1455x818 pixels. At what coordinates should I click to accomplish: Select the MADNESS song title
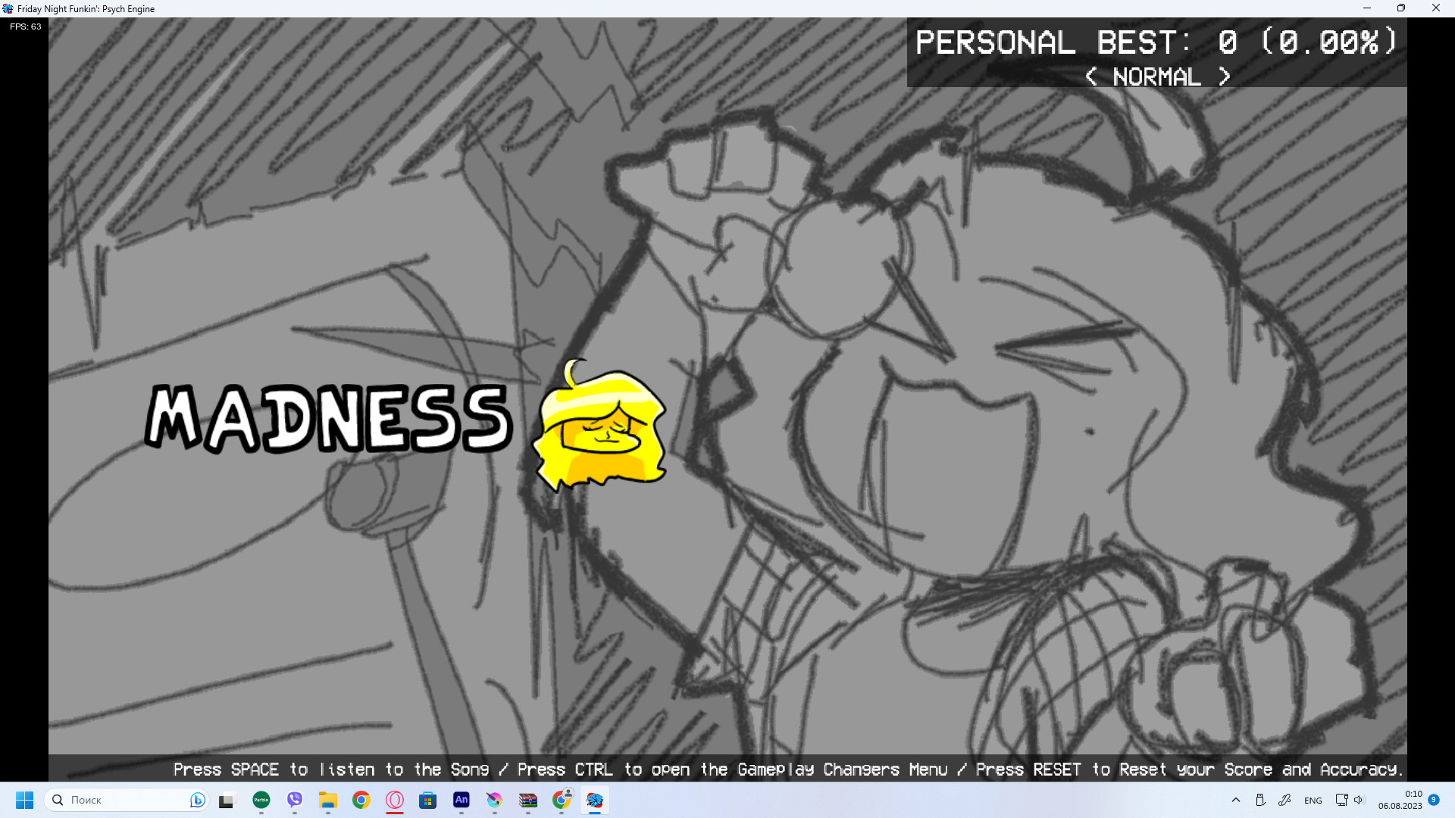(329, 418)
